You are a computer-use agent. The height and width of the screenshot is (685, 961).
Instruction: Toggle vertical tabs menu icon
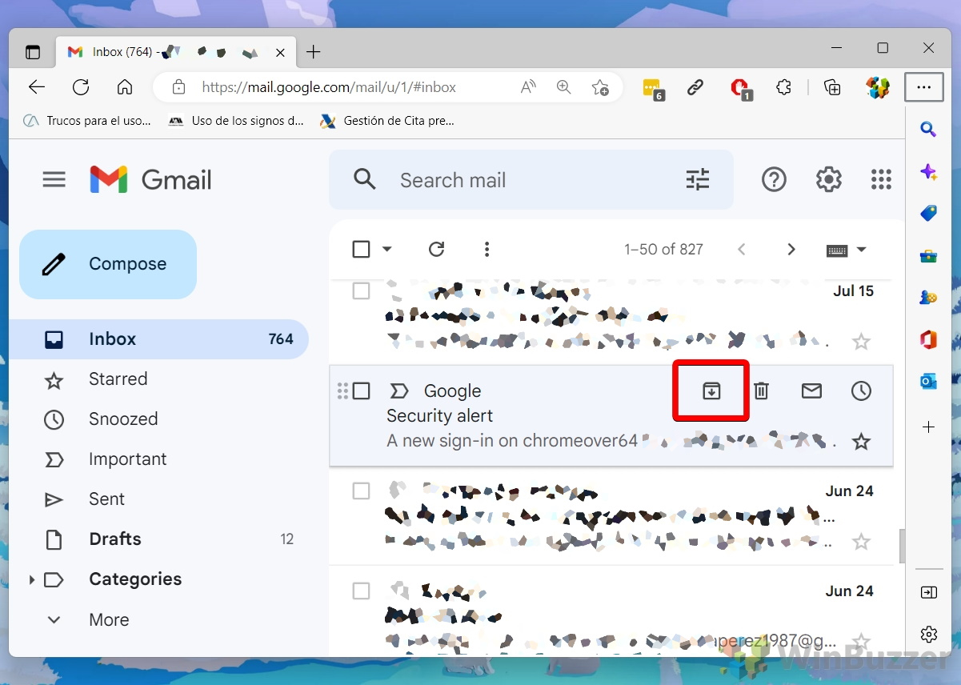(33, 52)
